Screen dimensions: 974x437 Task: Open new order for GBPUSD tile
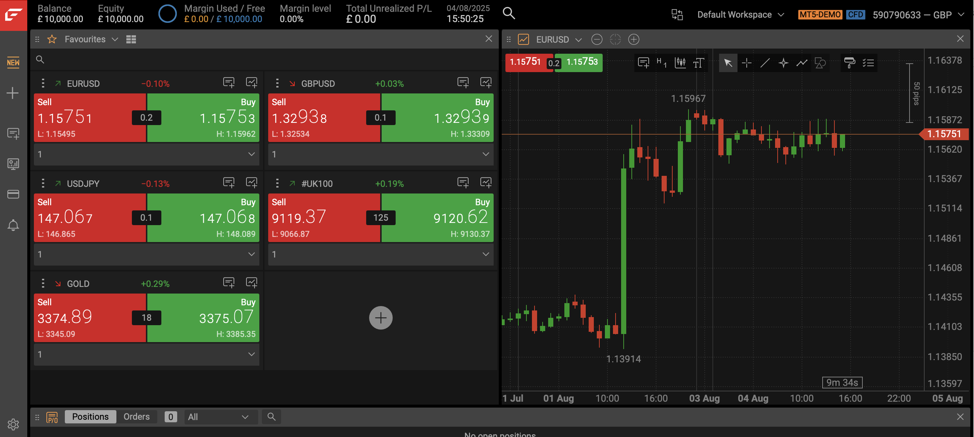tap(463, 83)
